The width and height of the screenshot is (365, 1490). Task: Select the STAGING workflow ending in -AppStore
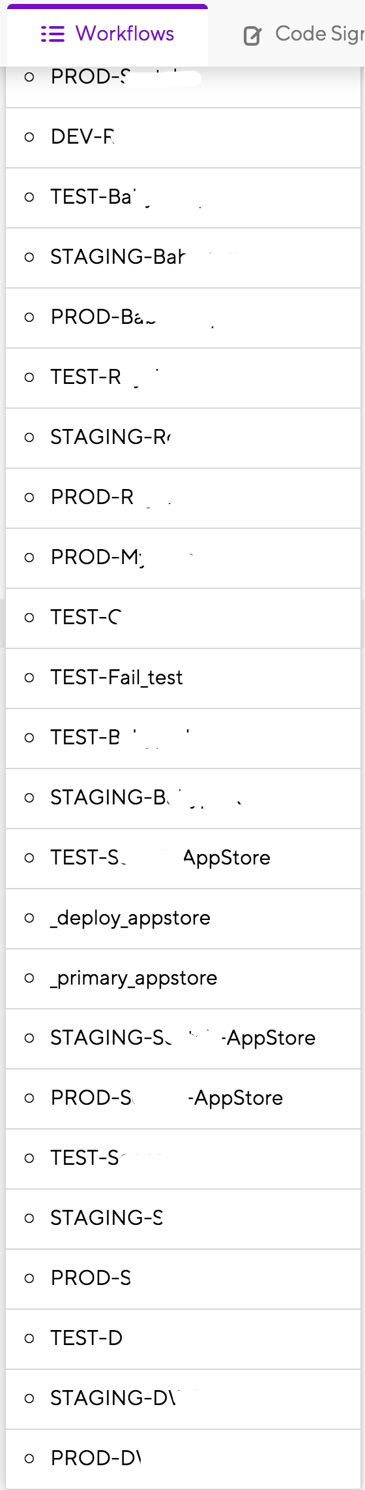[x=183, y=1039]
